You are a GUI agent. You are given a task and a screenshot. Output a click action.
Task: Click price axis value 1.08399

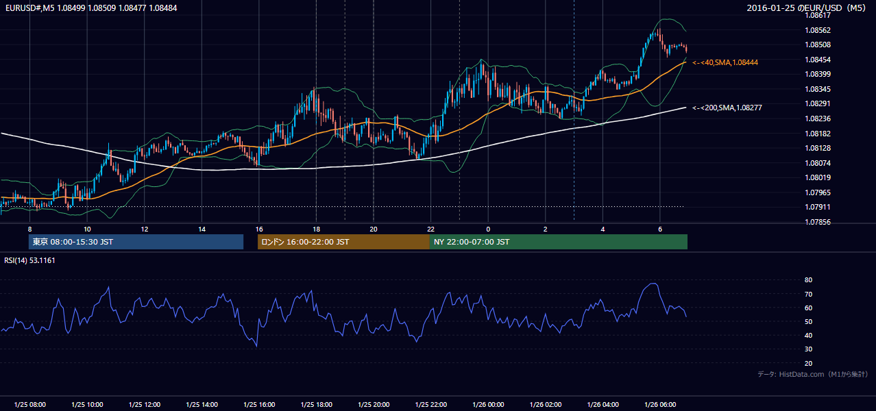(817, 74)
